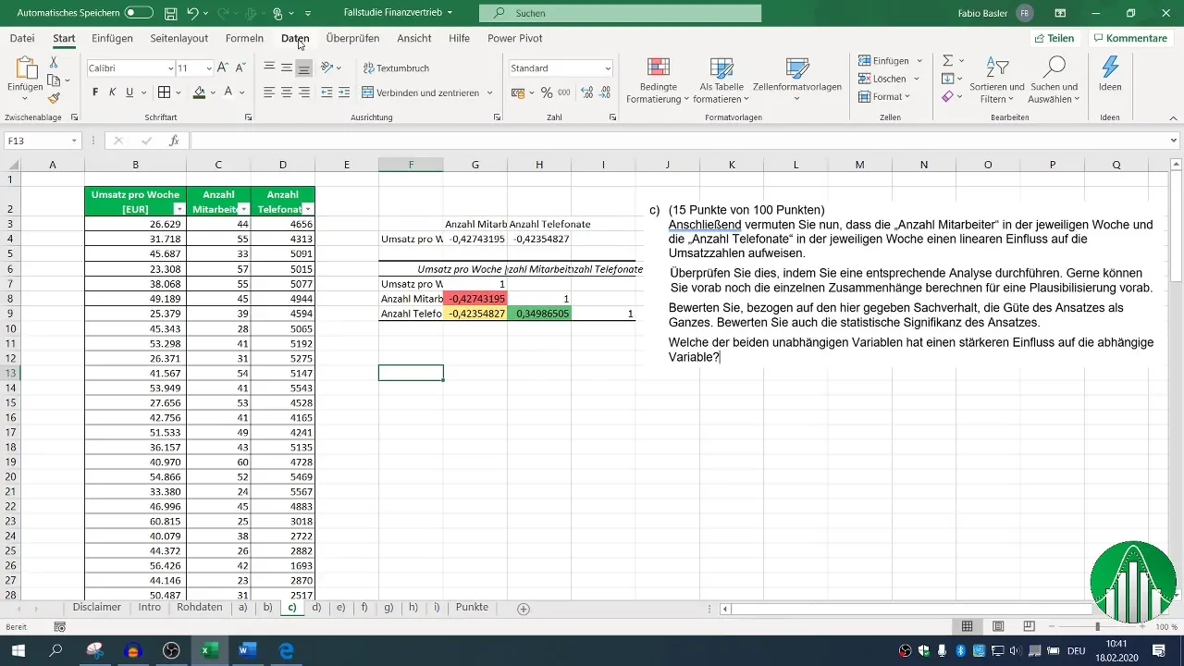Toggle center text horizontally
This screenshot has width=1184, height=666.
pos(287,92)
